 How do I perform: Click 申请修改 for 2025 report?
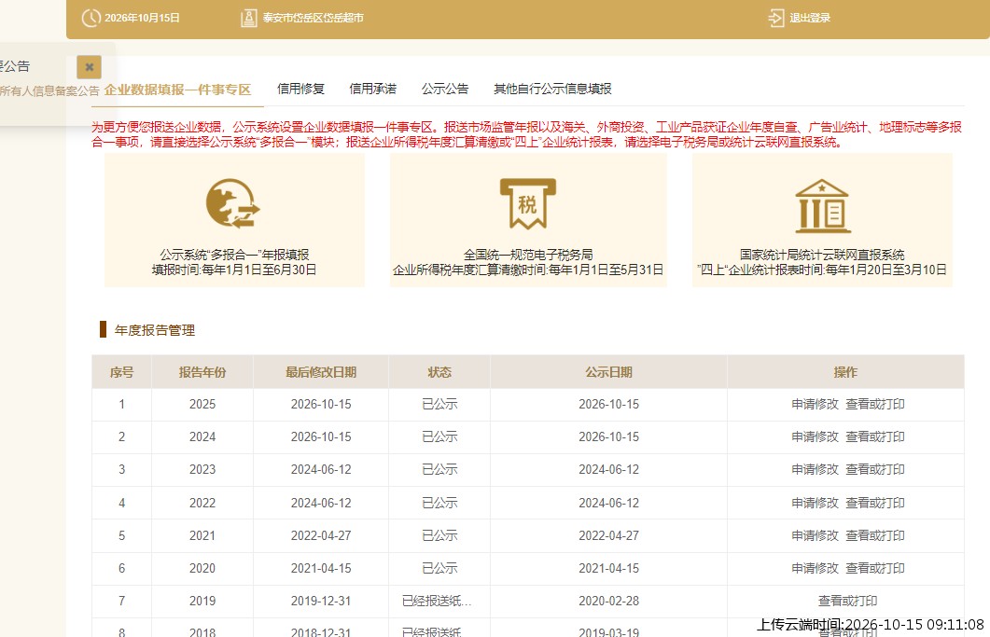816,404
